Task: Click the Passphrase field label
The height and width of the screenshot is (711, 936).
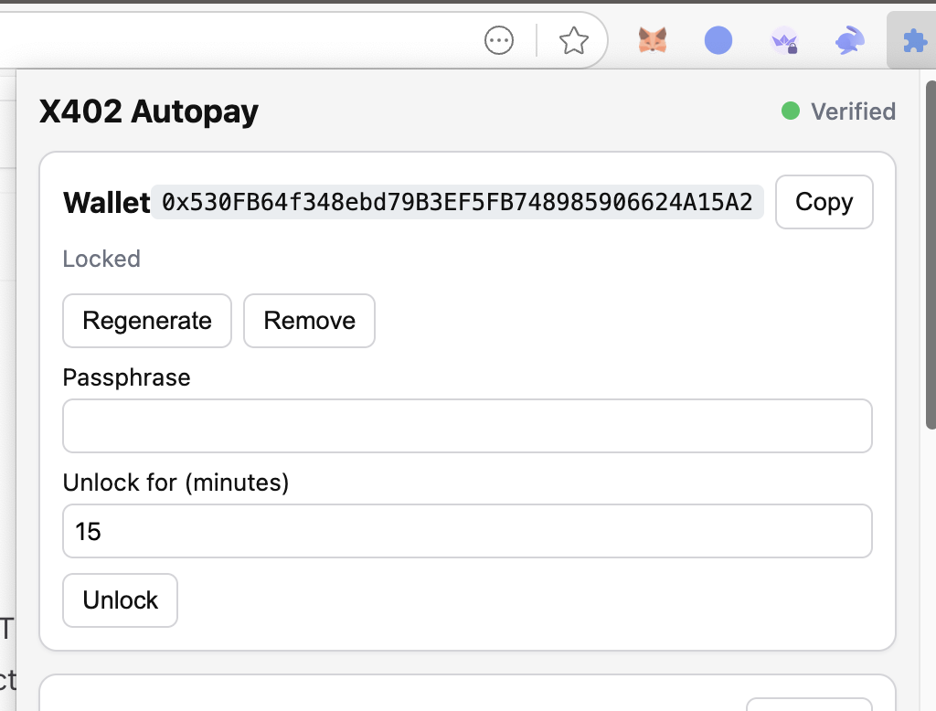Action: coord(126,377)
